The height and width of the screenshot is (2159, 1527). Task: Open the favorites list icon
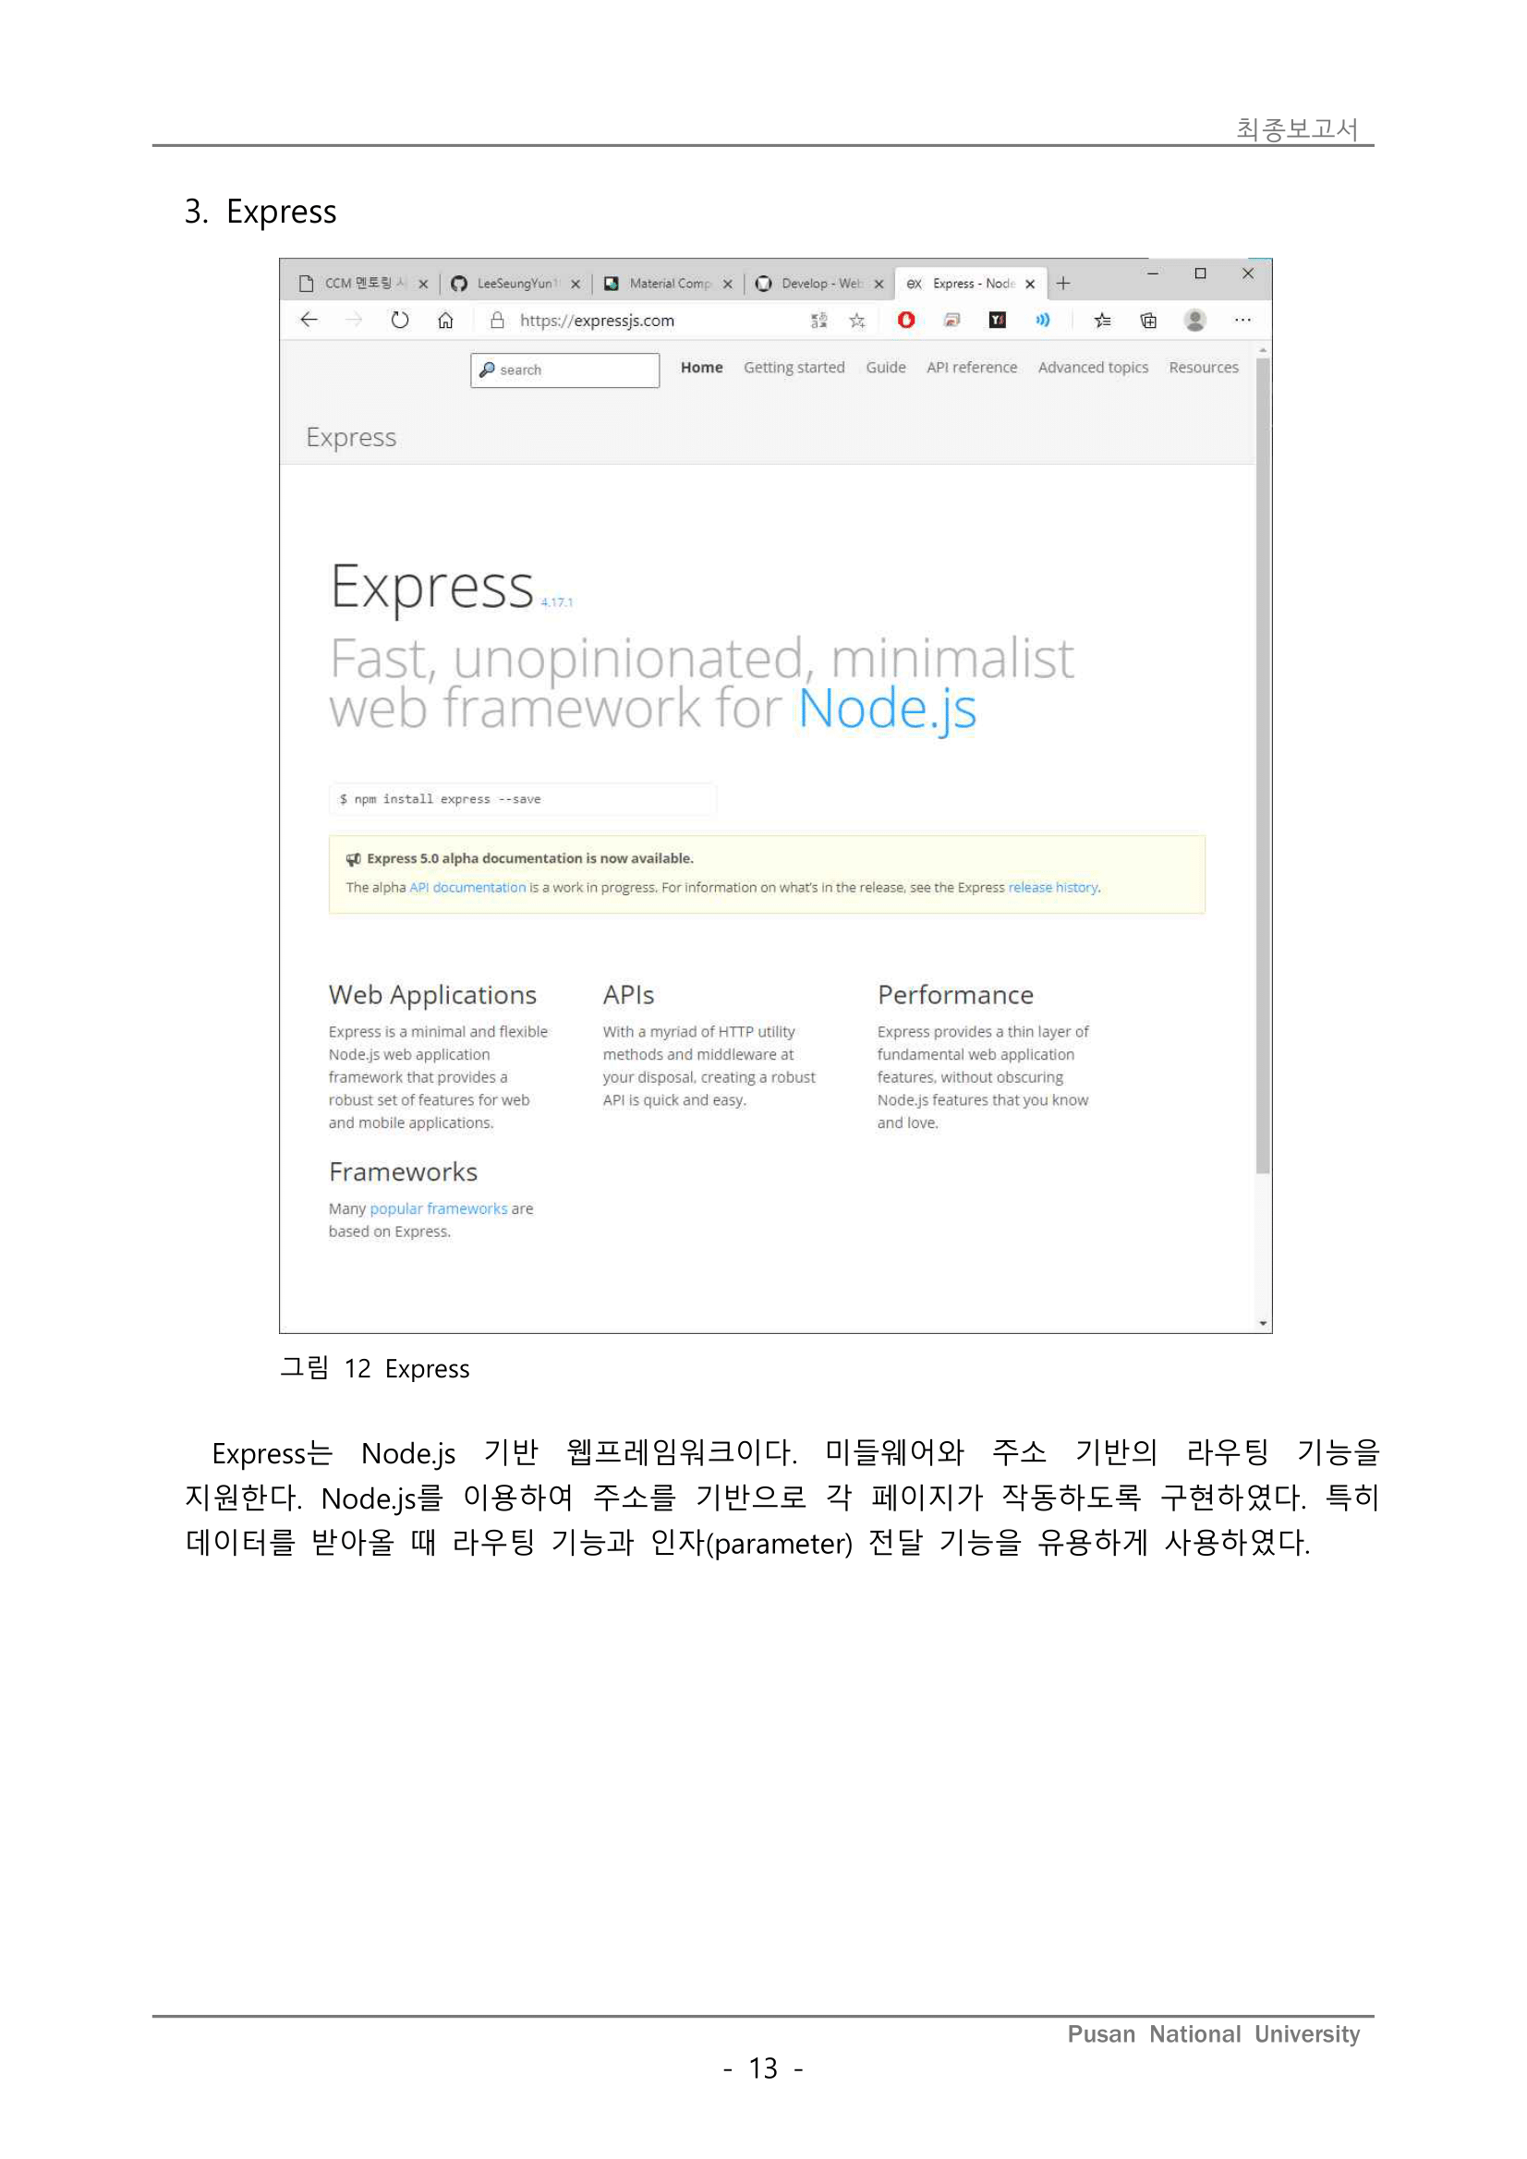tap(1102, 321)
